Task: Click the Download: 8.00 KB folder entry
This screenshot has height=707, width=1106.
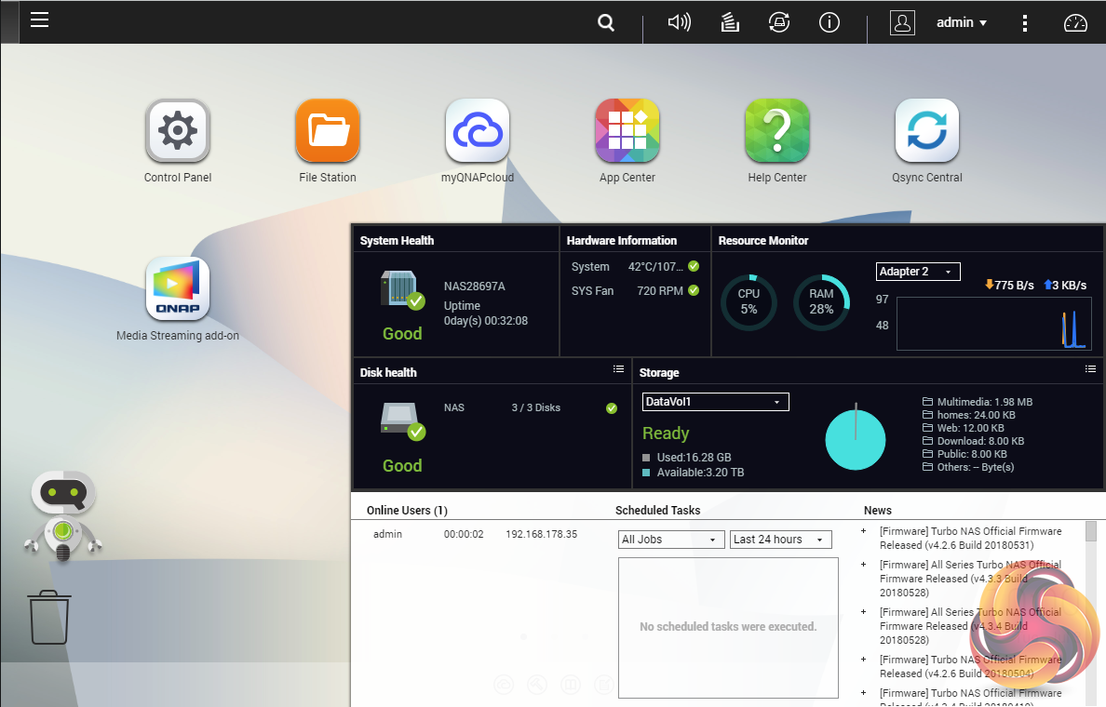Action: [974, 441]
